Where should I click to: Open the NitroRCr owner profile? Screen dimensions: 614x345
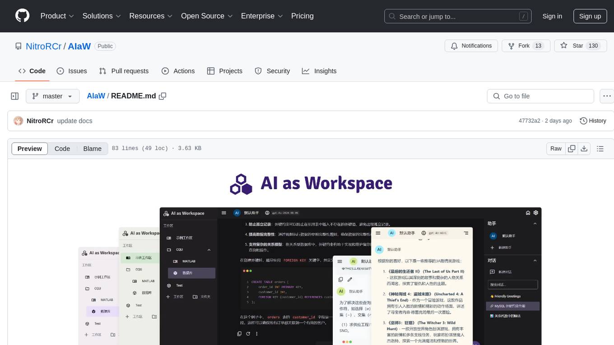pyautogui.click(x=43, y=46)
